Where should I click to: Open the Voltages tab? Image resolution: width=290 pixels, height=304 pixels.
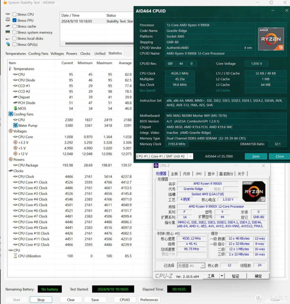[x=57, y=53]
